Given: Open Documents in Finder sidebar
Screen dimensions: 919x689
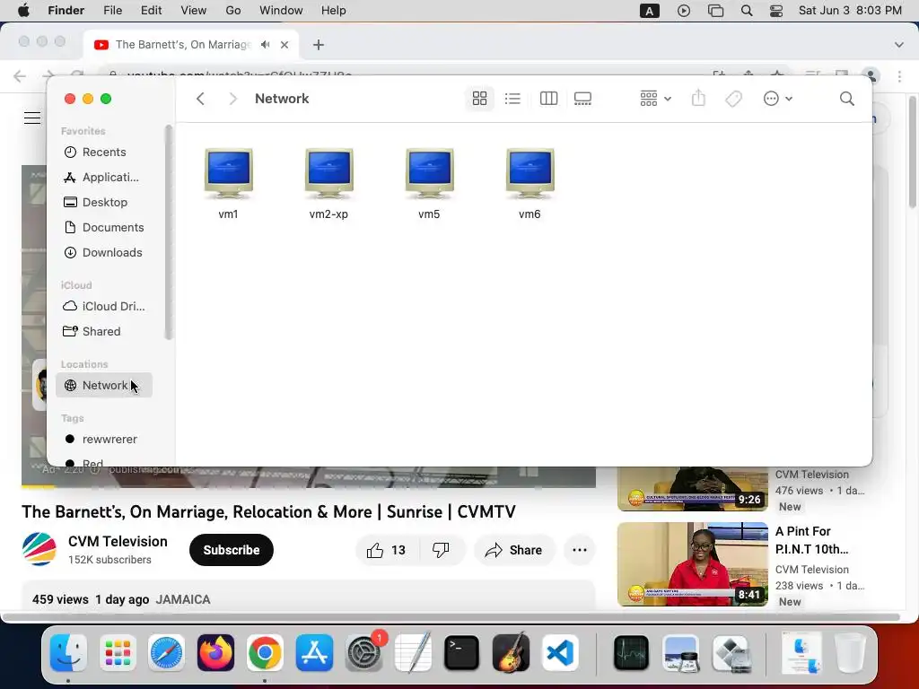Looking at the screenshot, I should [x=104, y=227].
